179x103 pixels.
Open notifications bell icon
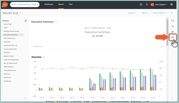(x=147, y=4)
